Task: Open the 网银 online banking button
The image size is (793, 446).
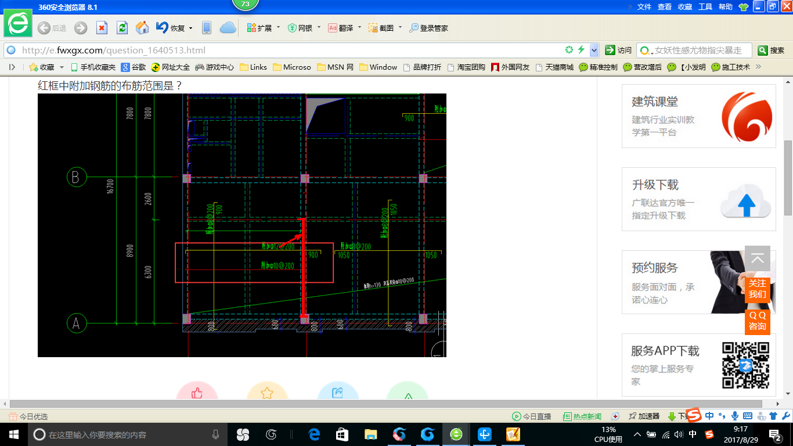Action: (x=300, y=28)
